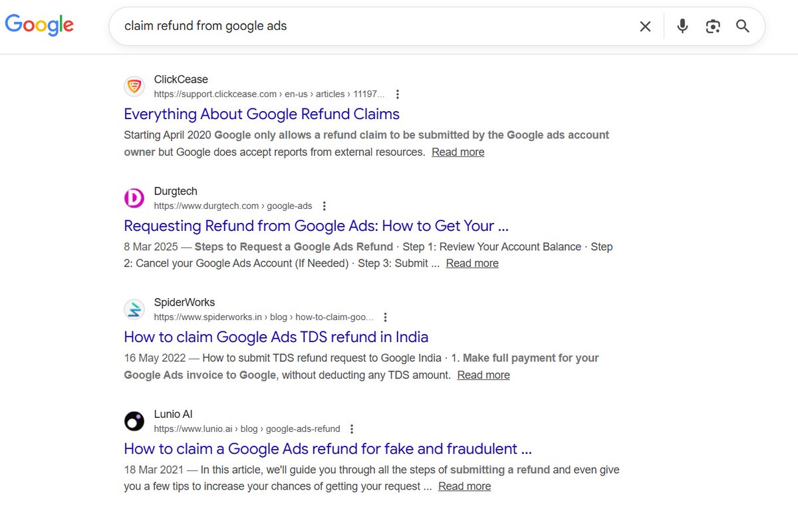Click the SpiderWorks favicon

coord(134,309)
